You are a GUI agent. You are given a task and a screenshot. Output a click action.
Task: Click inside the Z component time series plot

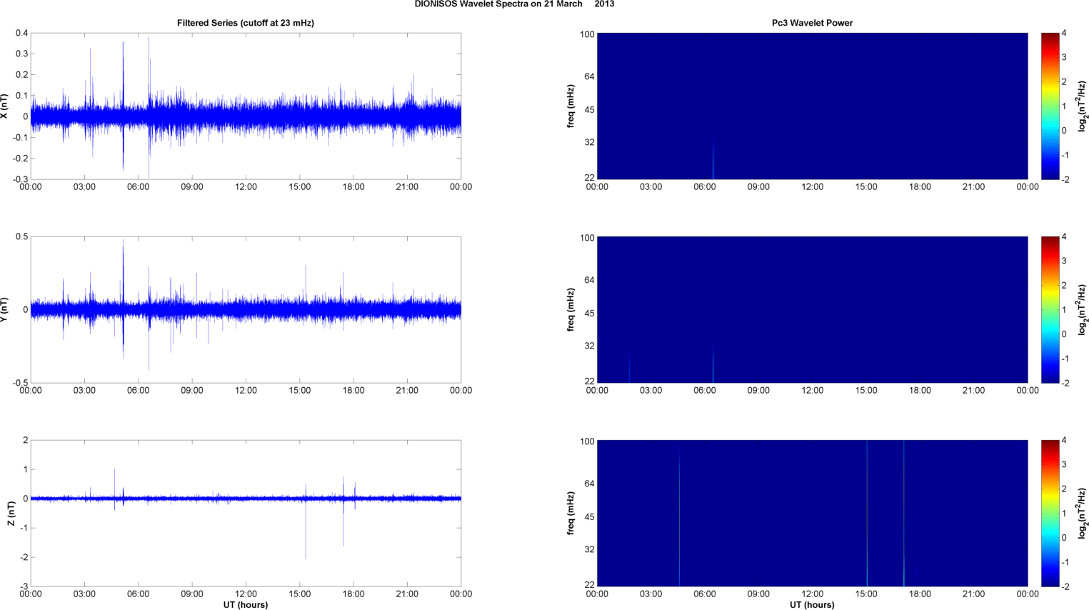pos(246,513)
